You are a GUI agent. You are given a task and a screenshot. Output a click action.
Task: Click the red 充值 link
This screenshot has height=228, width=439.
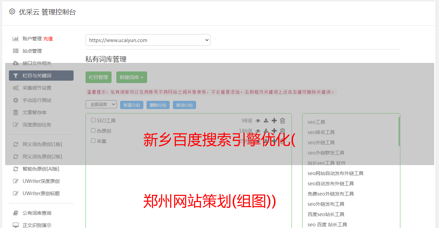[x=48, y=39]
